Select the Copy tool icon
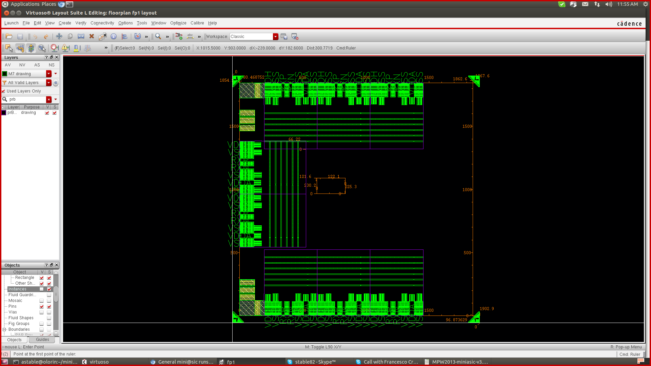The height and width of the screenshot is (366, 651). coord(70,36)
